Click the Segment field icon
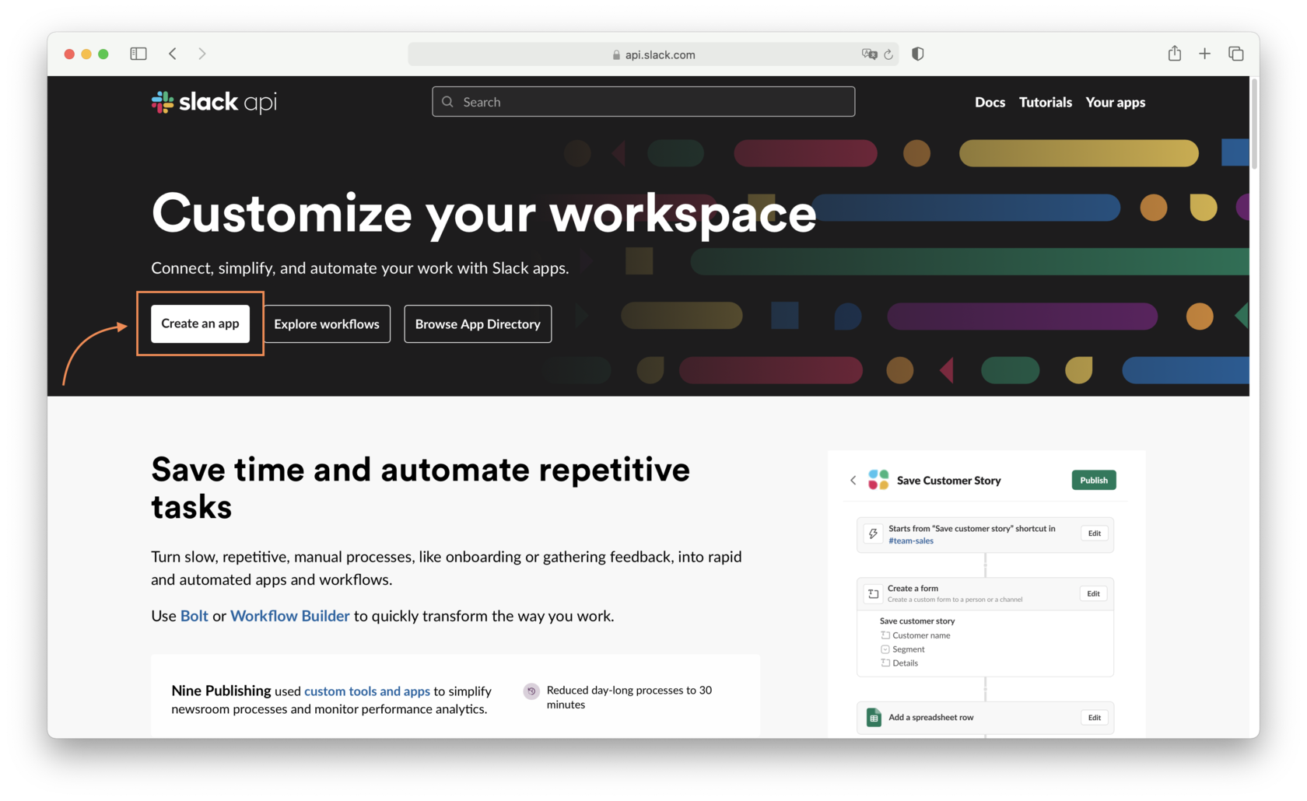Screen dimensions: 1307x801 click(x=885, y=649)
